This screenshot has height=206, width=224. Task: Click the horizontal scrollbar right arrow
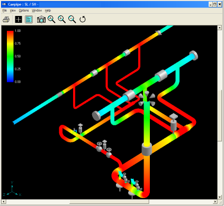215,202
